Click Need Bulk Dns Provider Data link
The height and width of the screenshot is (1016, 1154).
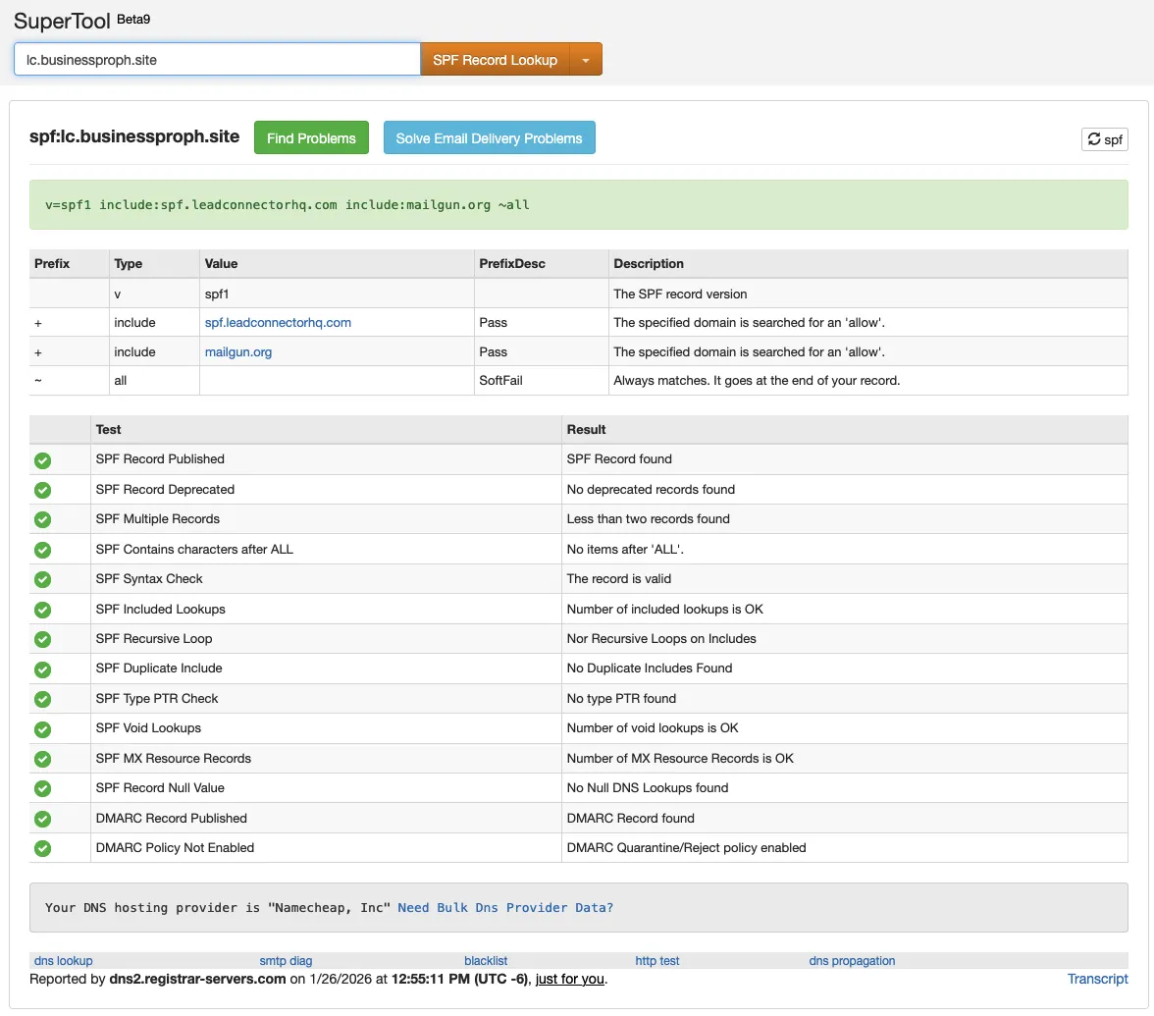pyautogui.click(x=505, y=907)
